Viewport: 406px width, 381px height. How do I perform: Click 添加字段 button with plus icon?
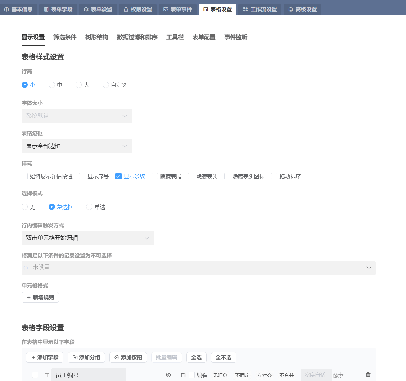point(45,357)
